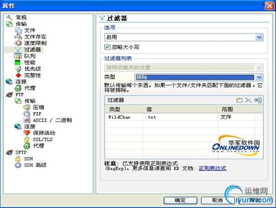Click the .txt value cell

180,117
